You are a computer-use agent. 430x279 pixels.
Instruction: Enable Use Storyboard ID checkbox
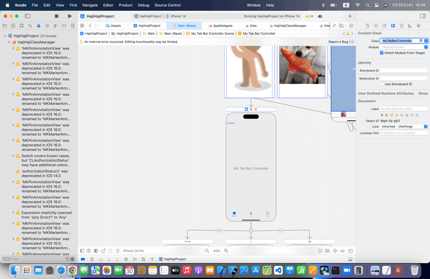(382, 84)
